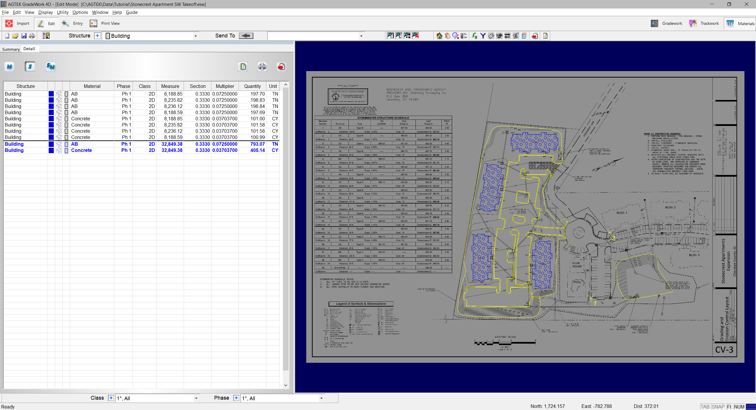Switch to the Trackwork module
This screenshot has width=756, height=410.
704,23
